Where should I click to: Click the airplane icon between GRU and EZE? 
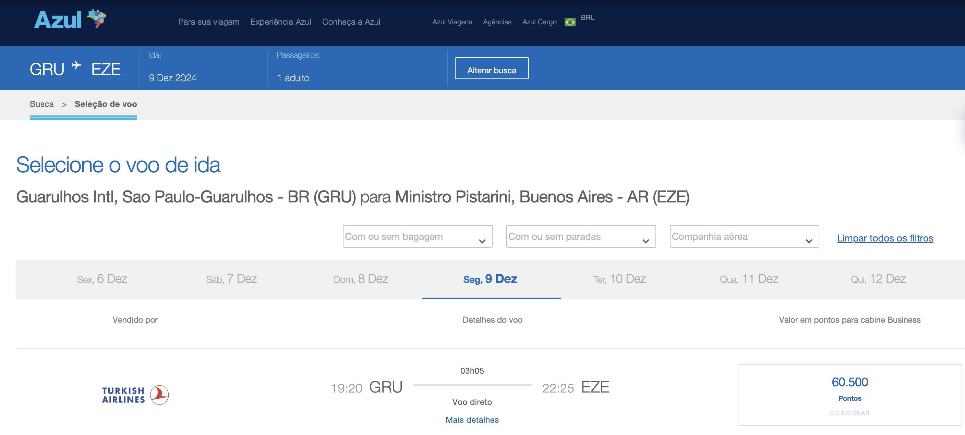coord(76,65)
